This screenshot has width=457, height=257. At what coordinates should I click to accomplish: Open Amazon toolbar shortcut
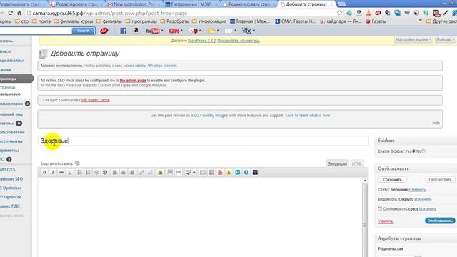(x=136, y=30)
